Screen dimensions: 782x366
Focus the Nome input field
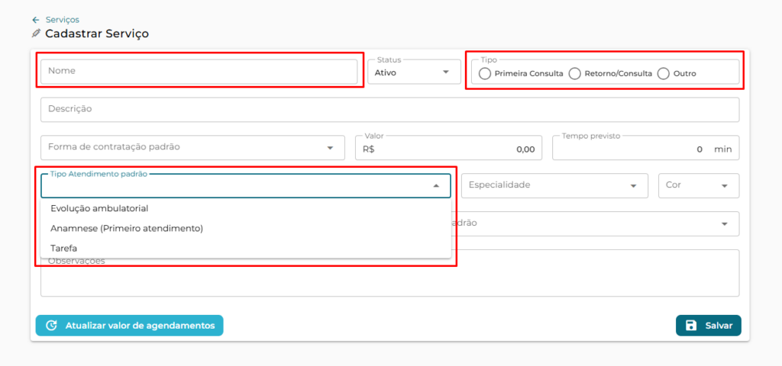(x=199, y=72)
